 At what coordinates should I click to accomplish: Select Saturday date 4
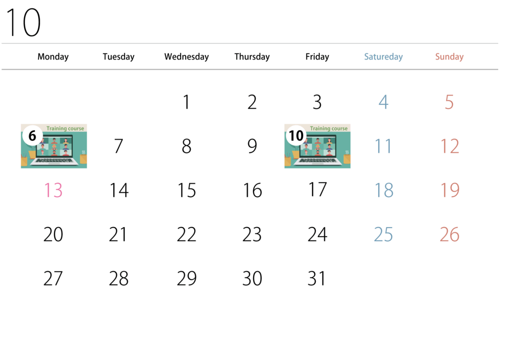[384, 102]
